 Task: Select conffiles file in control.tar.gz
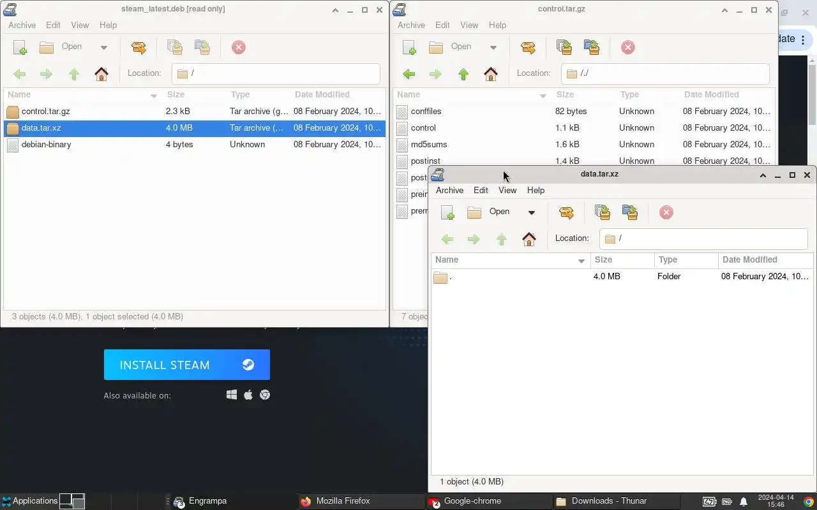584,111
